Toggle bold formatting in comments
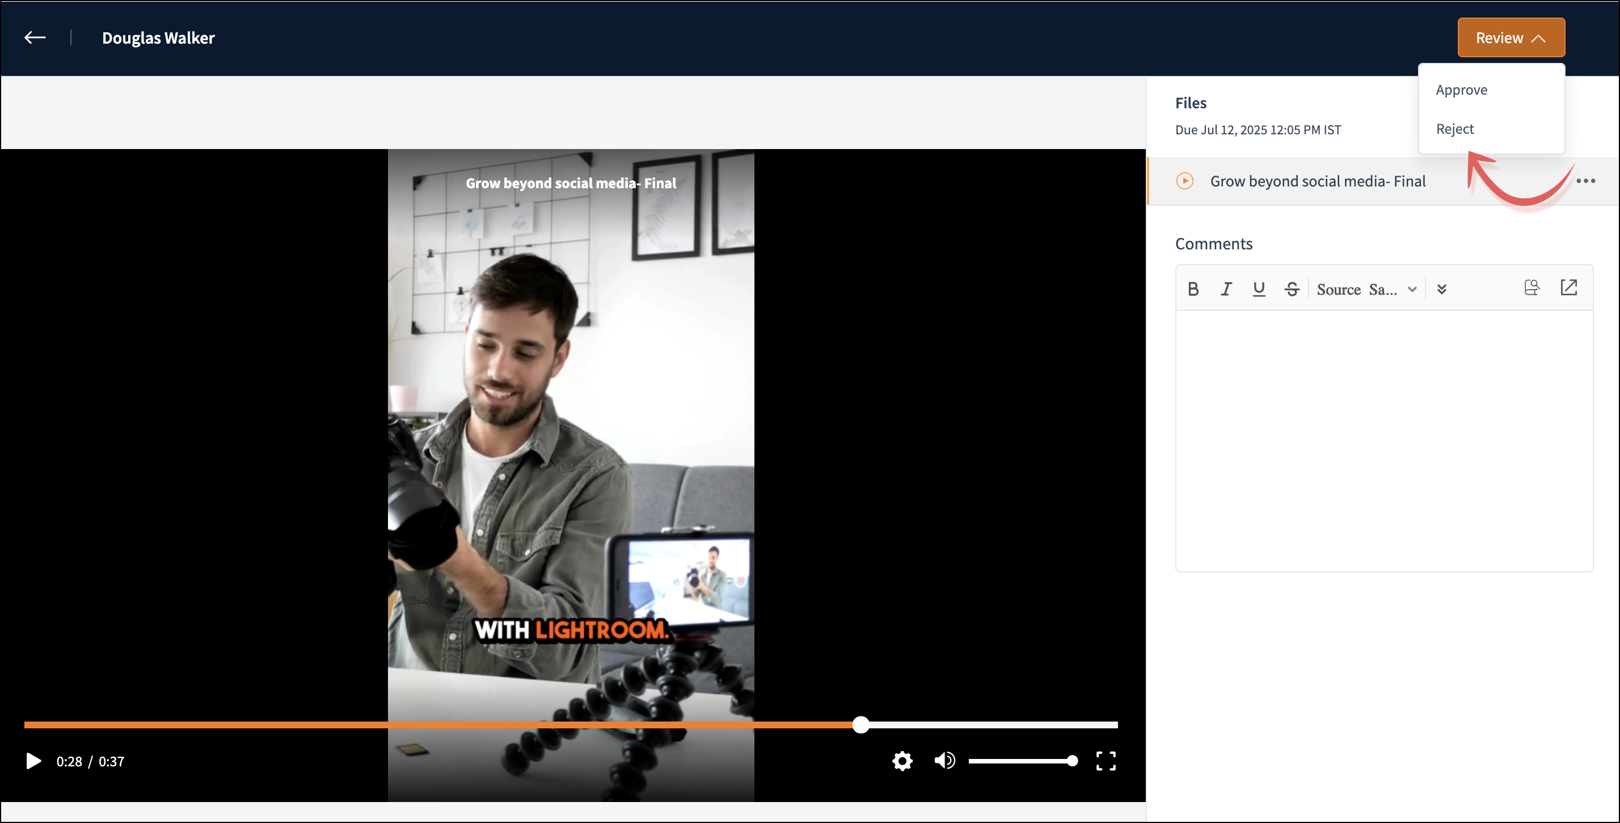The height and width of the screenshot is (823, 1620). 1193,289
